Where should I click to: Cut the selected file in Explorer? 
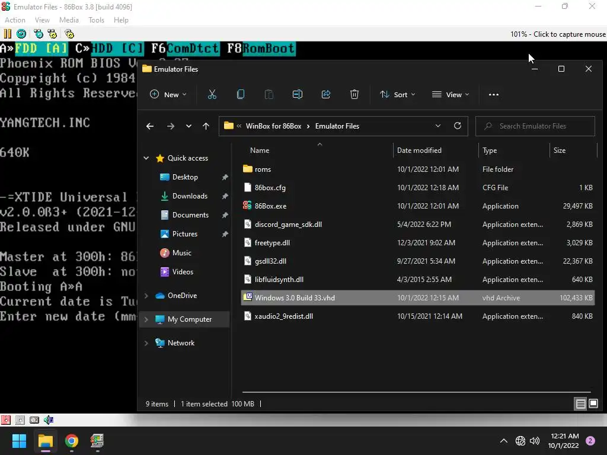(x=212, y=94)
